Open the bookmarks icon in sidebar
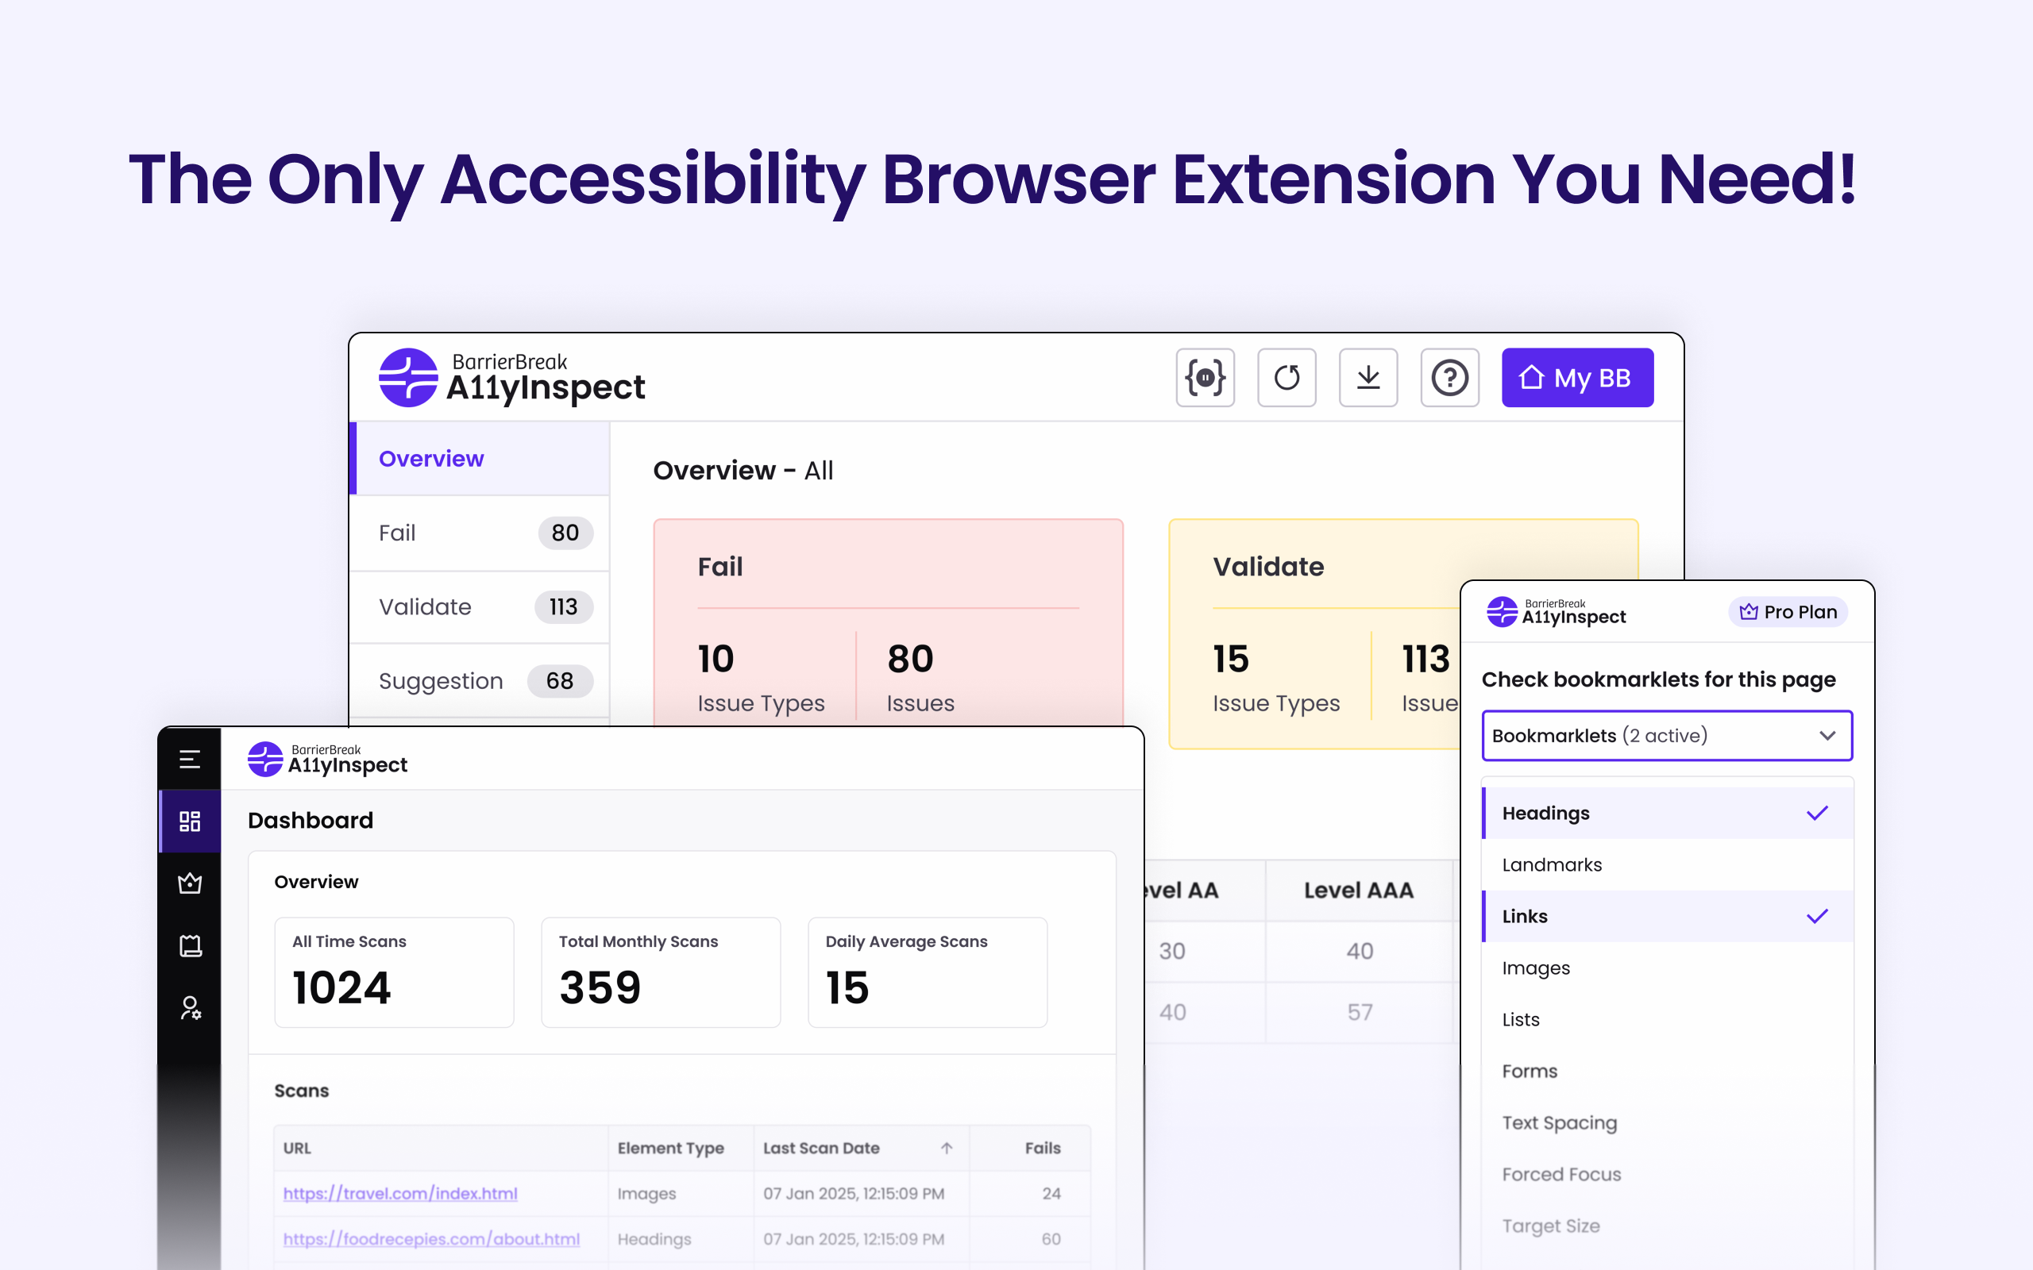This screenshot has width=2033, height=1270. pyautogui.click(x=190, y=945)
